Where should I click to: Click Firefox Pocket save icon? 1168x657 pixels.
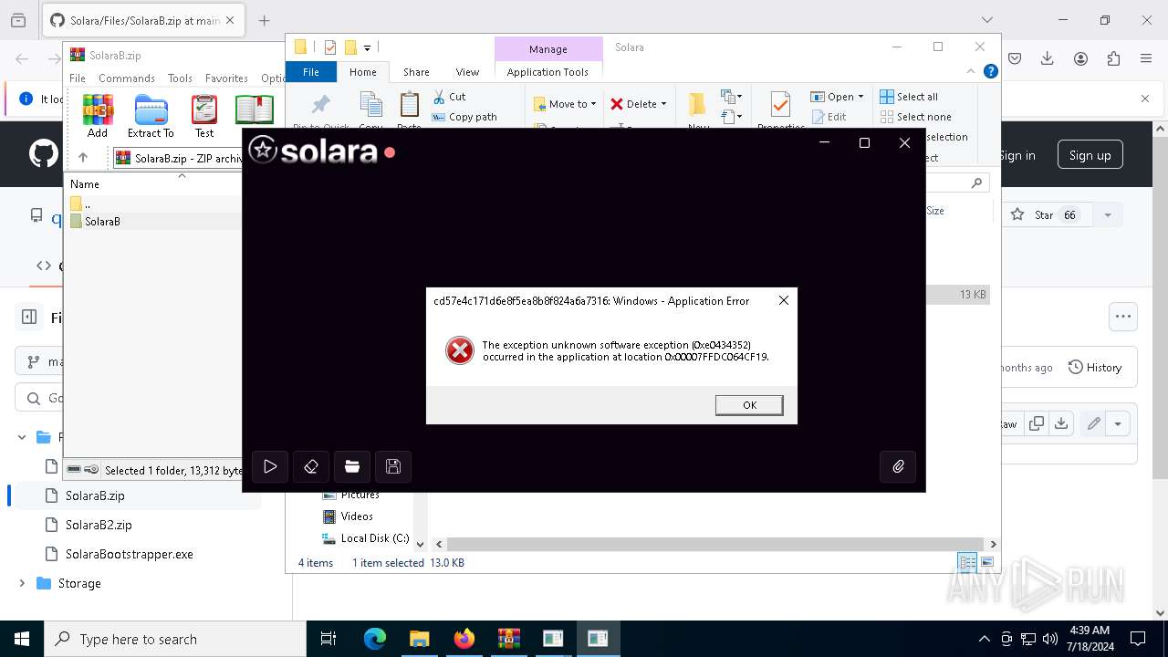pyautogui.click(x=1014, y=58)
